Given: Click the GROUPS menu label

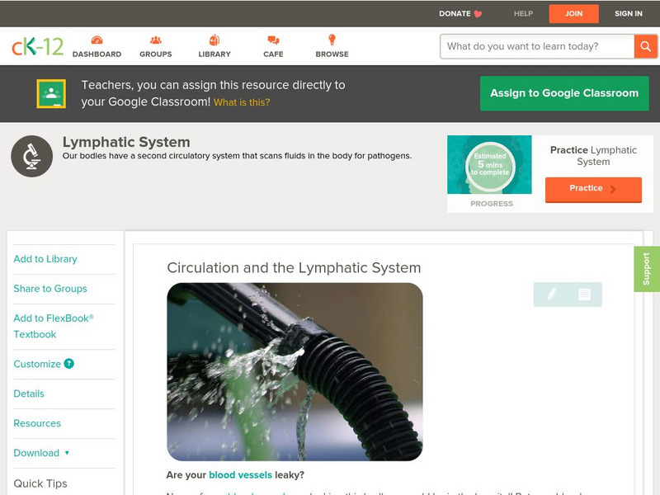Looking at the screenshot, I should pos(156,54).
